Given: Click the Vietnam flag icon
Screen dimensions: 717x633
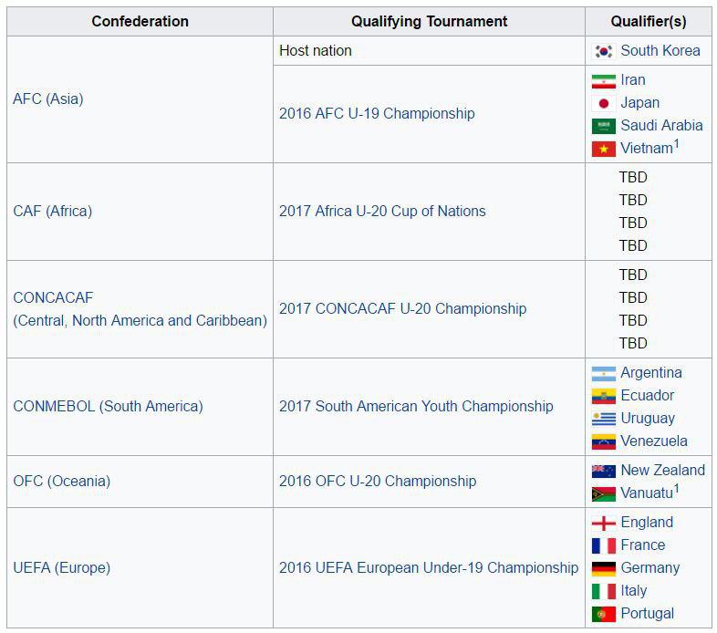Looking at the screenshot, I should coord(603,149).
